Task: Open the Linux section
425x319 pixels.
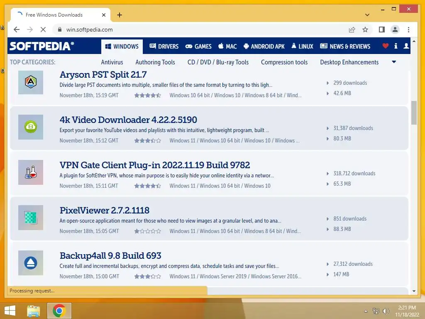Action: click(x=302, y=47)
